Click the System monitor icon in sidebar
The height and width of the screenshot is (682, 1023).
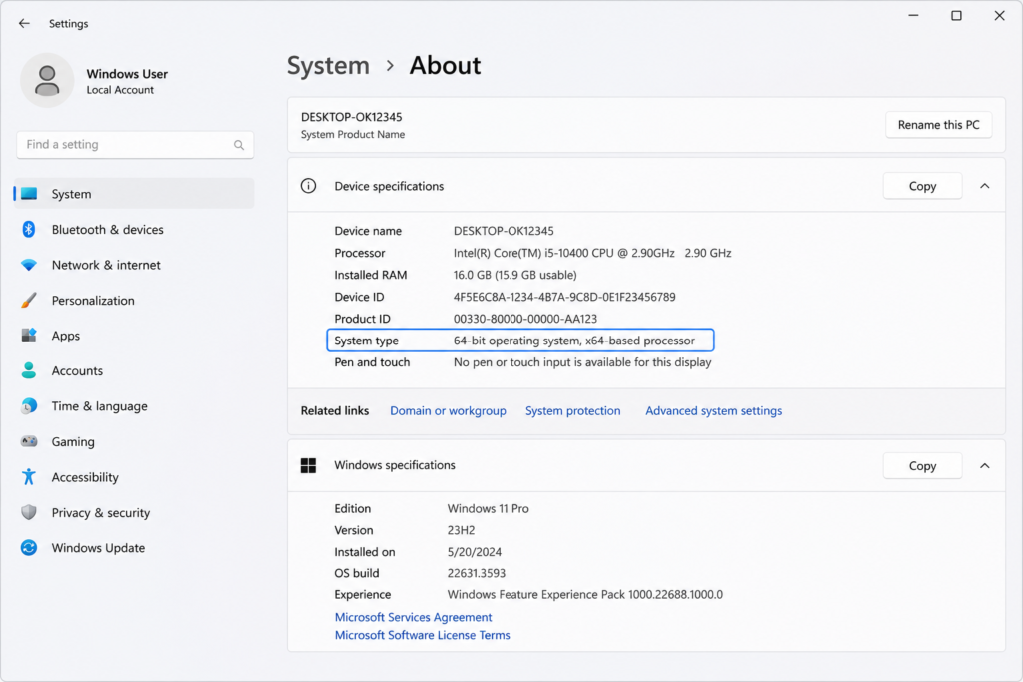tap(29, 194)
